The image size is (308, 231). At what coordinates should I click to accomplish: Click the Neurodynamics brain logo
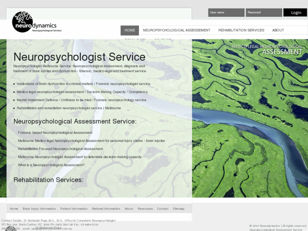pyautogui.click(x=36, y=22)
